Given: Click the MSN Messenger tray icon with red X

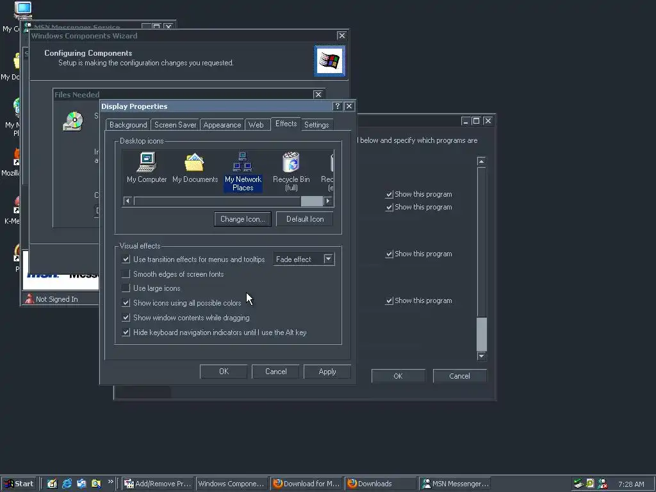Looking at the screenshot, I should point(602,484).
